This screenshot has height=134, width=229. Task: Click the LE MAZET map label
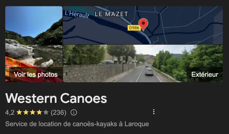pos(112,14)
